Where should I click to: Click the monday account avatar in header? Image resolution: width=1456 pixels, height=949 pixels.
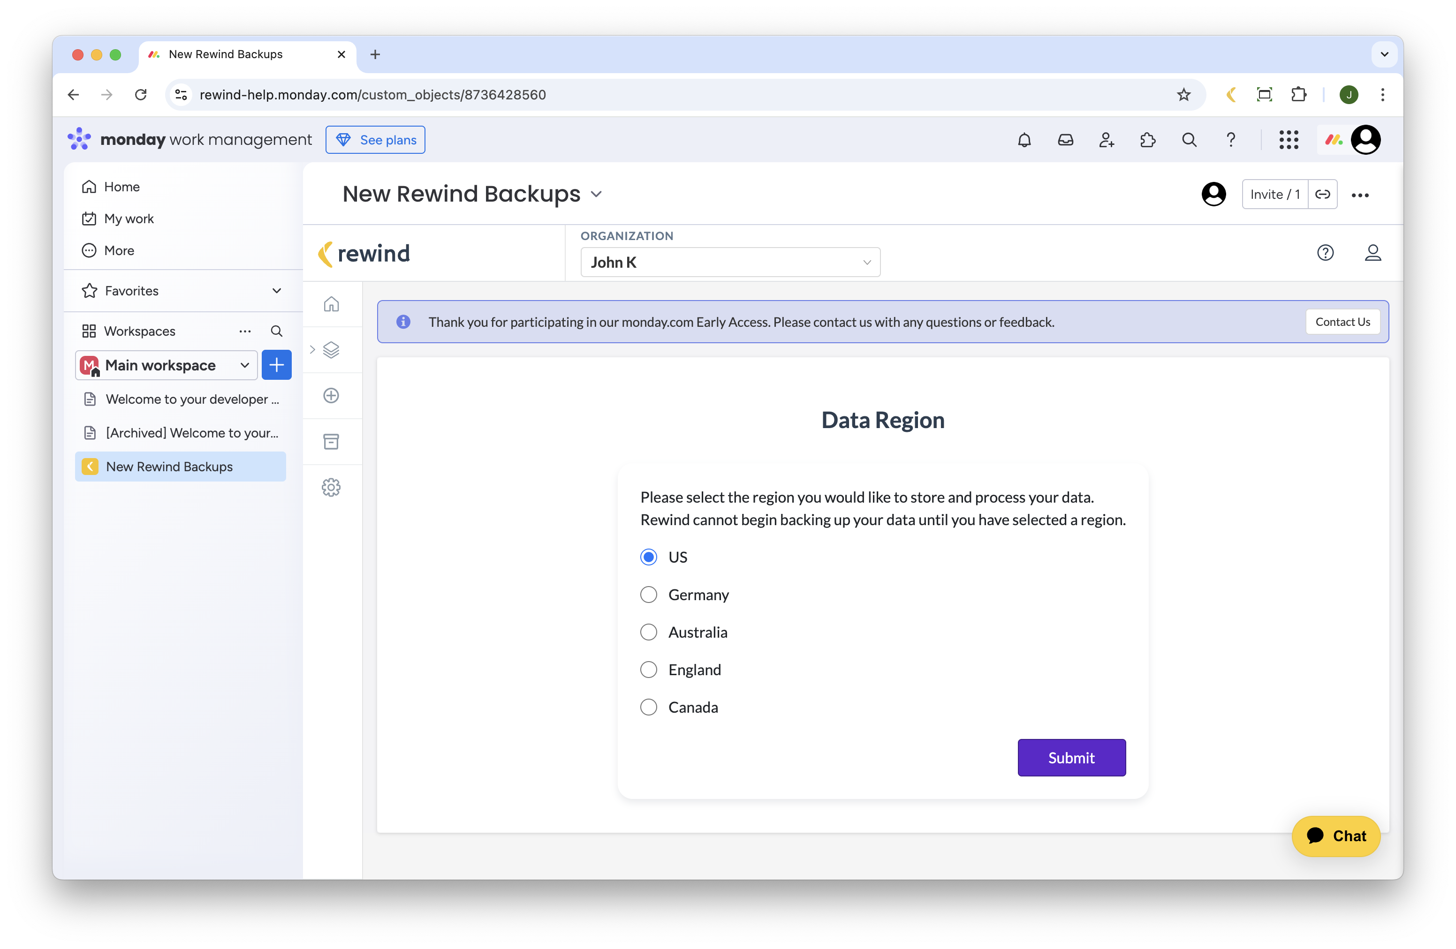(x=1365, y=140)
